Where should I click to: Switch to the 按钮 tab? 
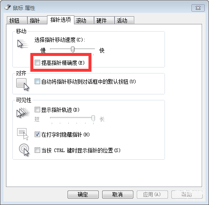17,20
